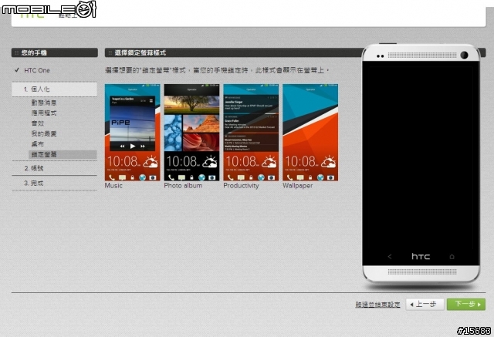Click the checkmark beside HTC One

click(x=17, y=70)
